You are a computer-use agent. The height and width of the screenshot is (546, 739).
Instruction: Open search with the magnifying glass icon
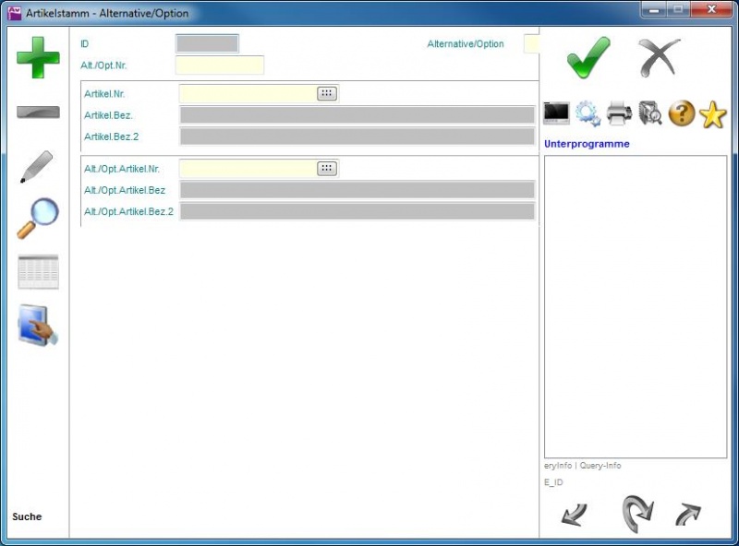(38, 219)
